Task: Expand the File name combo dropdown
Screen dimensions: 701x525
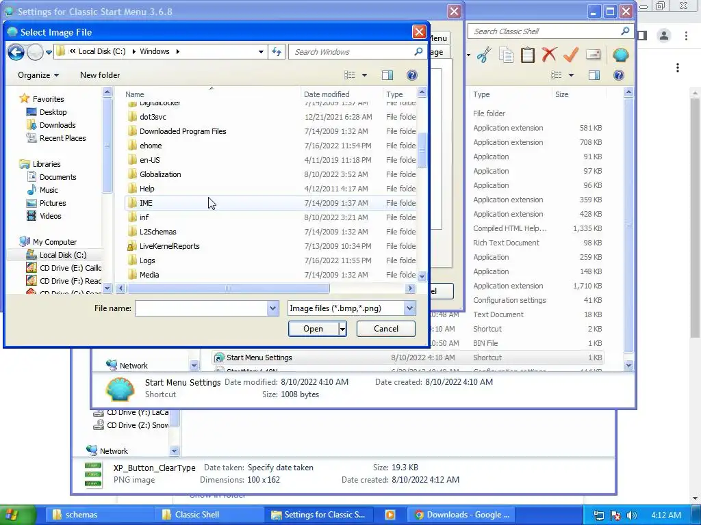Action: point(273,308)
